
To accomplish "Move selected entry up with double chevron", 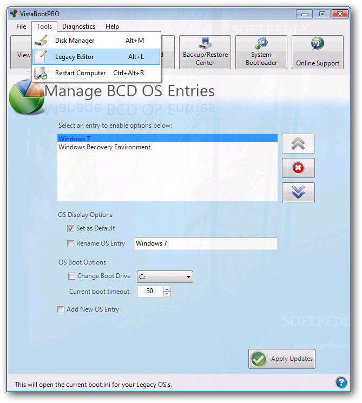I will (298, 143).
